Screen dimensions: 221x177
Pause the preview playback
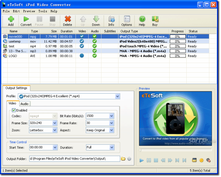[x=149, y=160]
